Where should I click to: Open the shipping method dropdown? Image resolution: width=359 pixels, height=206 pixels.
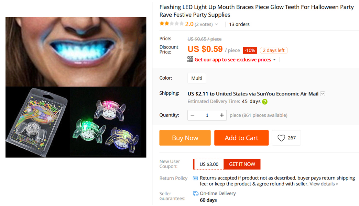[323, 94]
